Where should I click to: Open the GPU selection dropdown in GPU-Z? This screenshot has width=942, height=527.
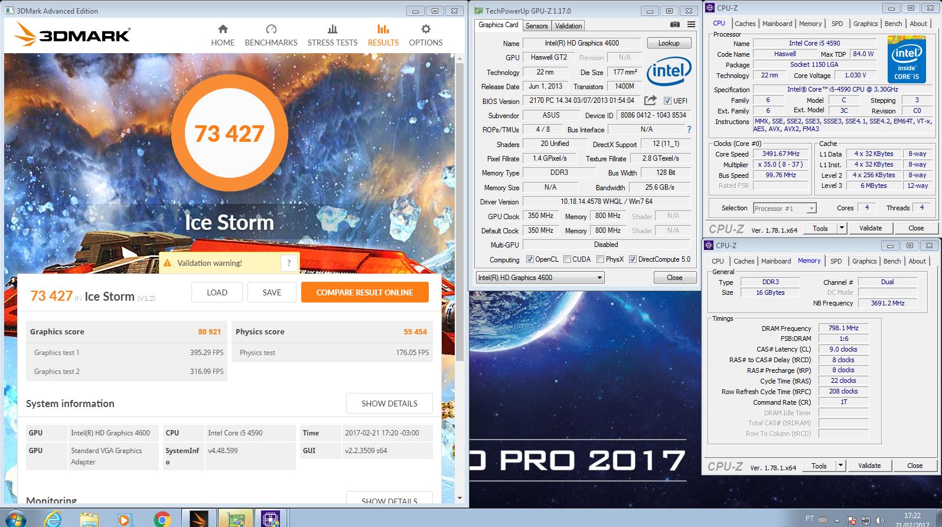[540, 278]
